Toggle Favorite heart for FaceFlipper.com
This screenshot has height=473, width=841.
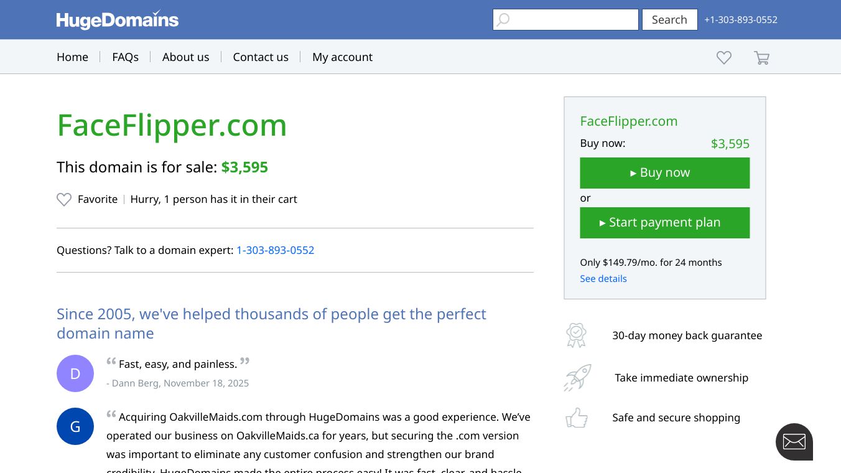tap(64, 200)
